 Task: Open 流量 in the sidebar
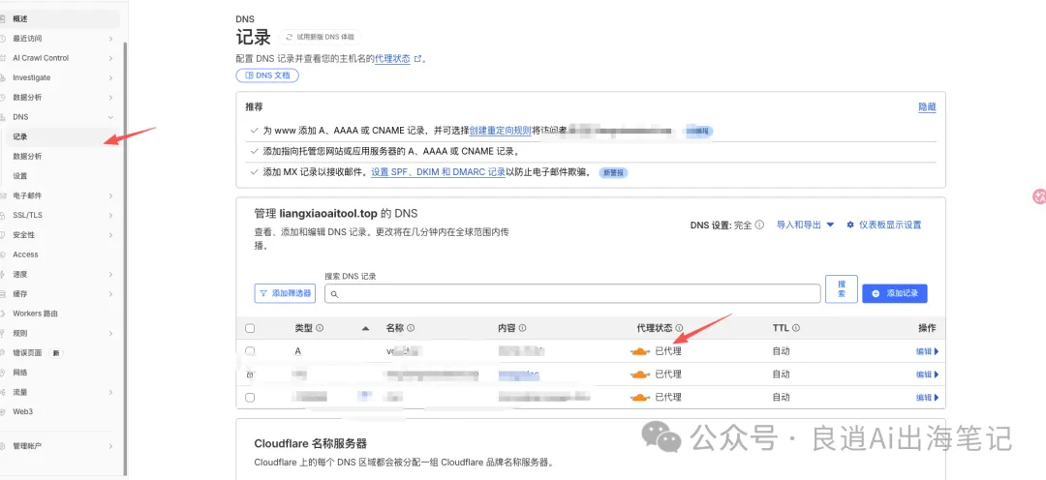coord(20,392)
